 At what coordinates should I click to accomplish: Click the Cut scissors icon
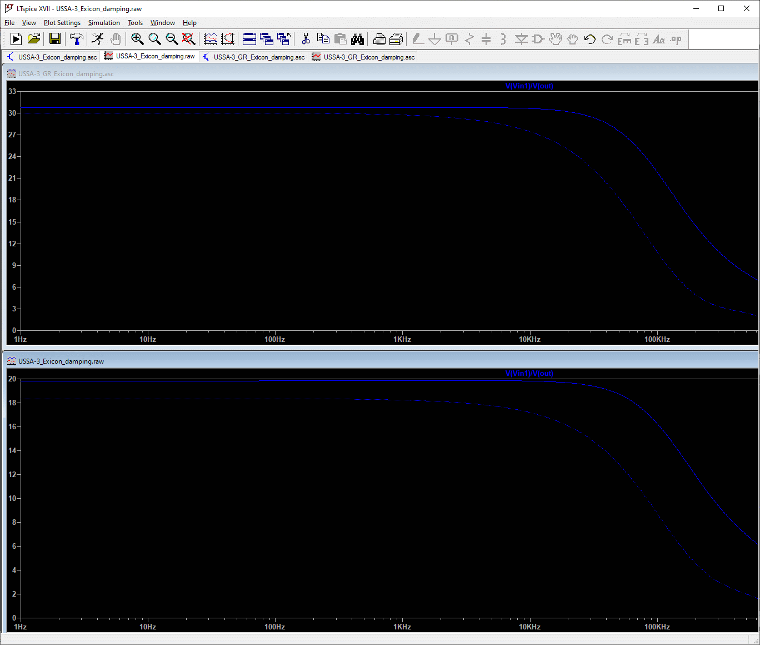(306, 39)
